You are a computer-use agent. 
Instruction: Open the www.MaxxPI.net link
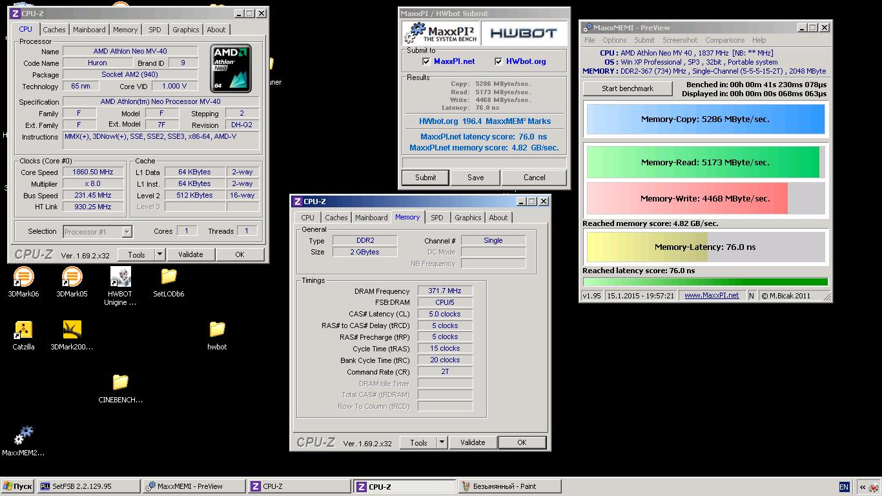(x=712, y=295)
